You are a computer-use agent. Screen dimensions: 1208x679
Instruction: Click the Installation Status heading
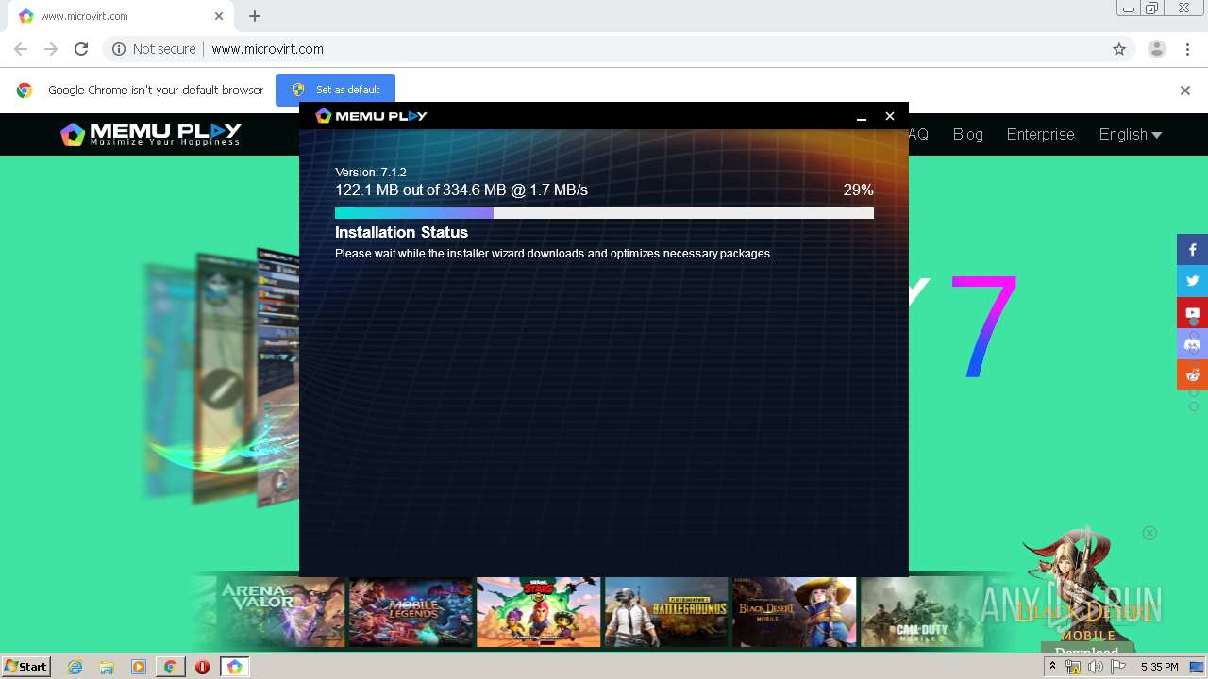[401, 232]
